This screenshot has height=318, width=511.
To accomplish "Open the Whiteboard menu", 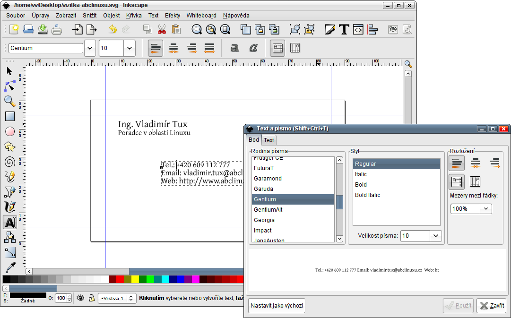I will tap(201, 15).
